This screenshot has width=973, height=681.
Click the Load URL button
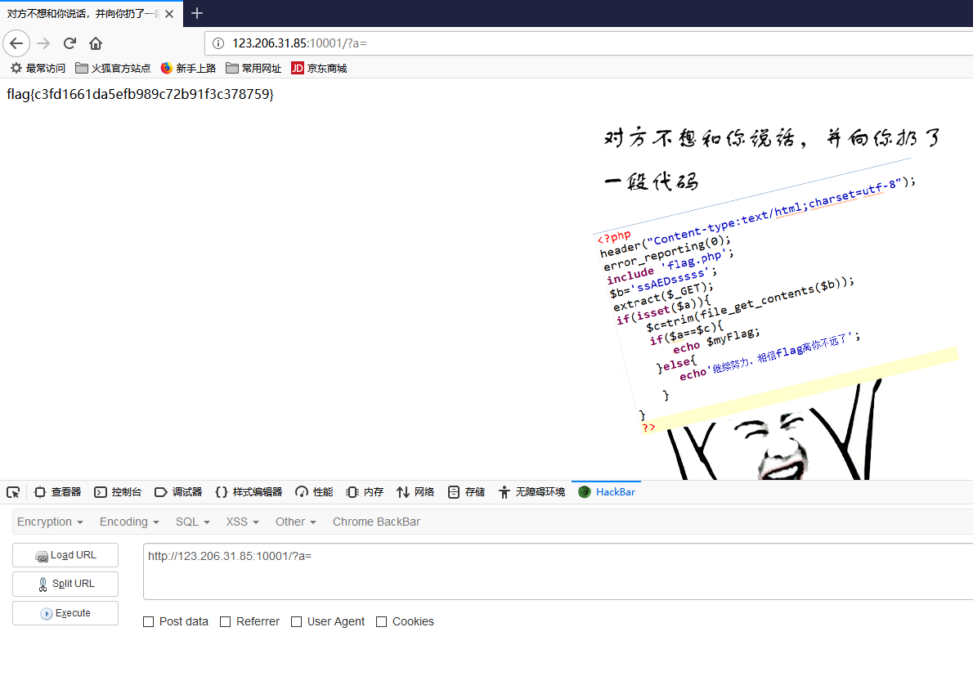(65, 555)
